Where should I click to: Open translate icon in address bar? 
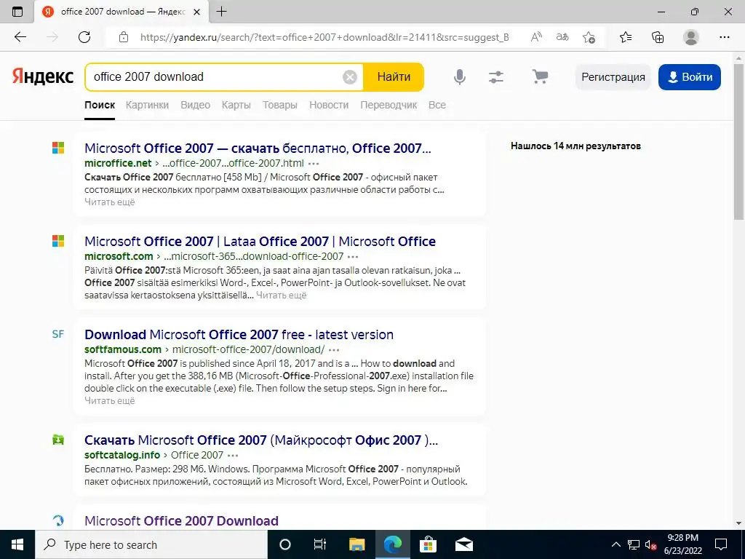pyautogui.click(x=562, y=37)
